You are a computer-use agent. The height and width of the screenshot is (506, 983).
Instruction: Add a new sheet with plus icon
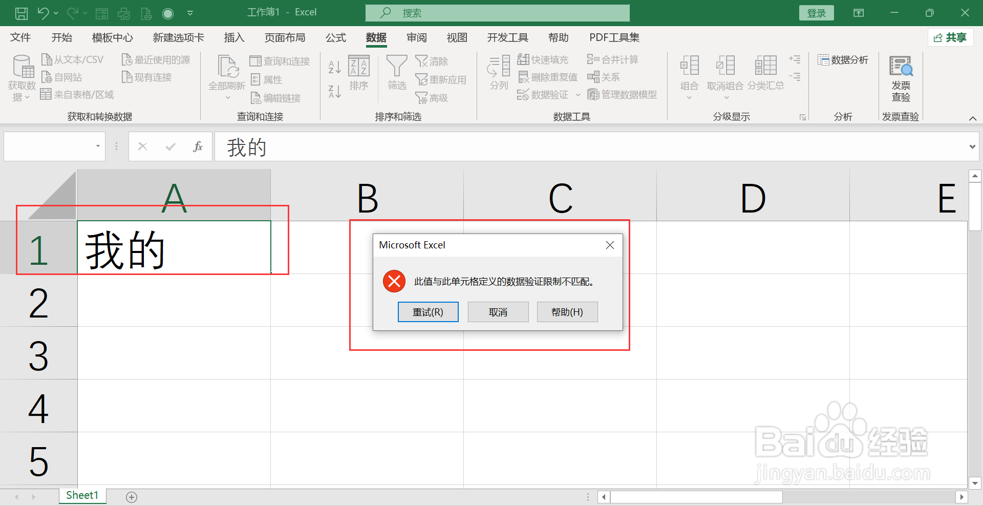tap(132, 497)
